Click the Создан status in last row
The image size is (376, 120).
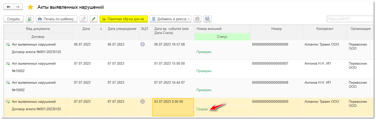tap(202, 109)
